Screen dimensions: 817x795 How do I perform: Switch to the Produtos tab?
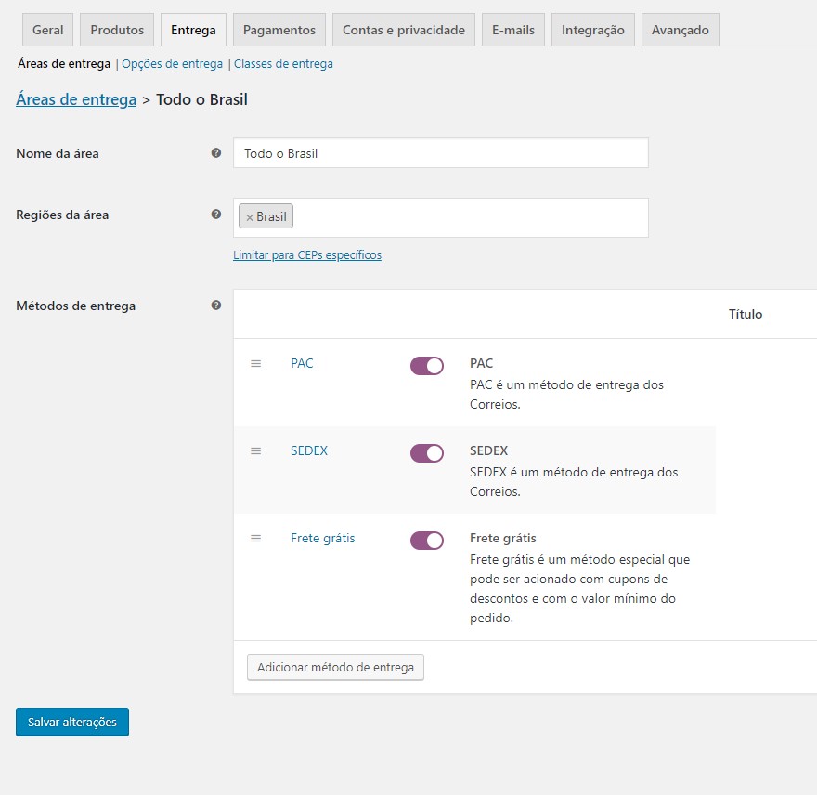[x=117, y=31]
